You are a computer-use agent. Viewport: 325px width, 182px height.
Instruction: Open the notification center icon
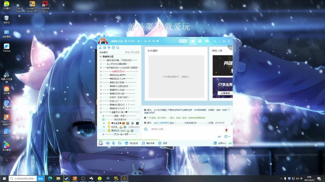[320, 178]
